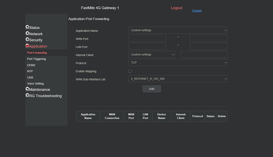Click the Logout link
The width and height of the screenshot is (273, 157).
[x=176, y=8]
